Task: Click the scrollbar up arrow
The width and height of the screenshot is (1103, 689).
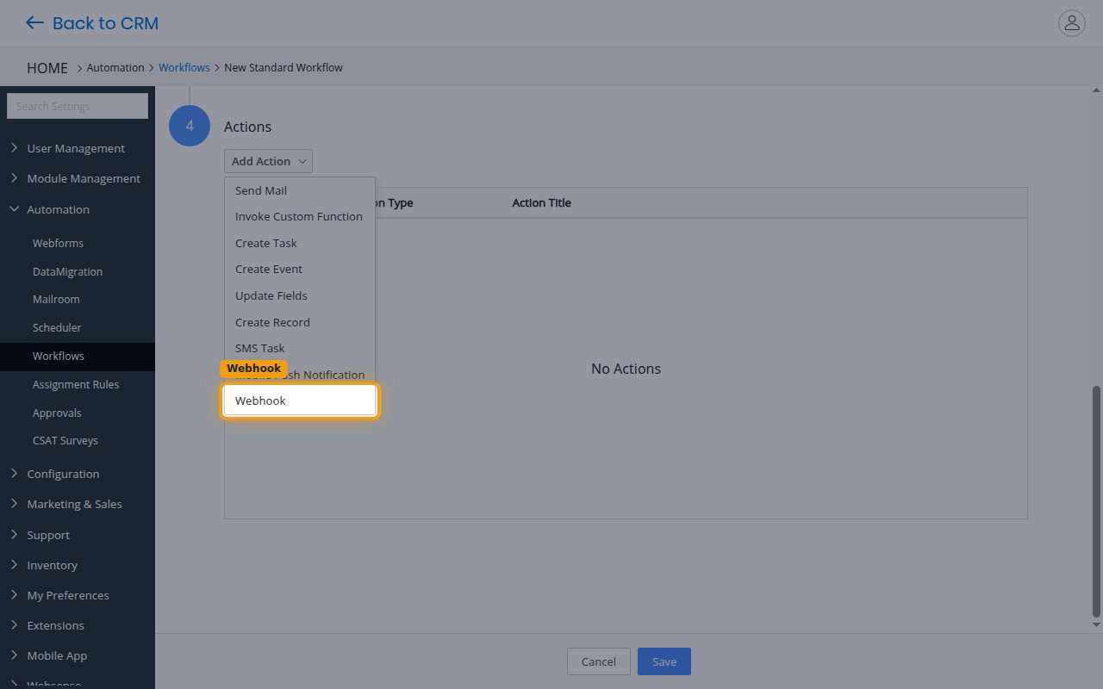Action: tap(1096, 90)
